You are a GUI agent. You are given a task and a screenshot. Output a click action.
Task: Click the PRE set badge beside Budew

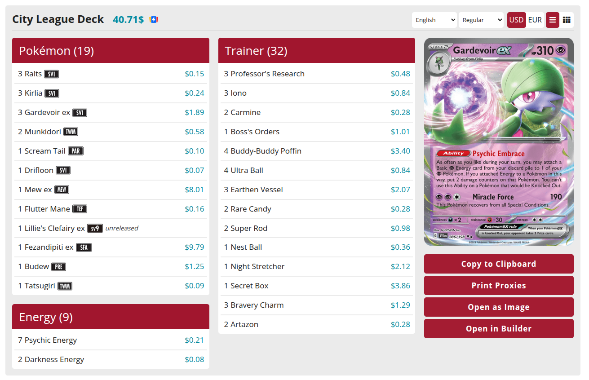[58, 267]
